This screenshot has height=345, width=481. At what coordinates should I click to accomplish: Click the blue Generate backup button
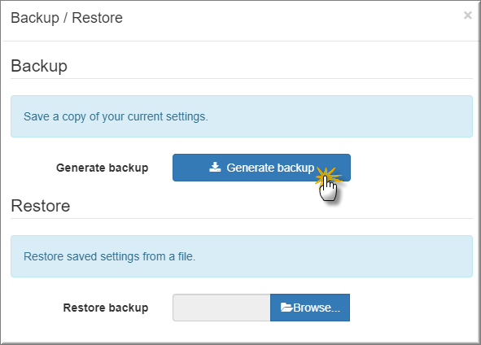(261, 168)
